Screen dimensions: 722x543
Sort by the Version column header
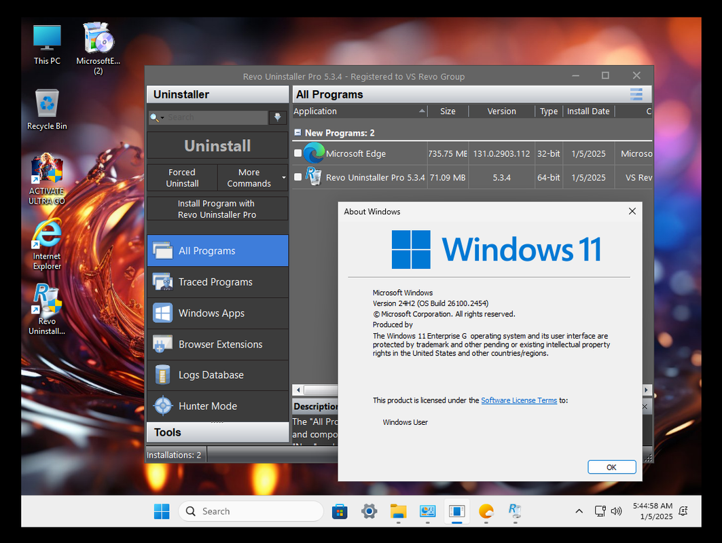click(x=502, y=111)
